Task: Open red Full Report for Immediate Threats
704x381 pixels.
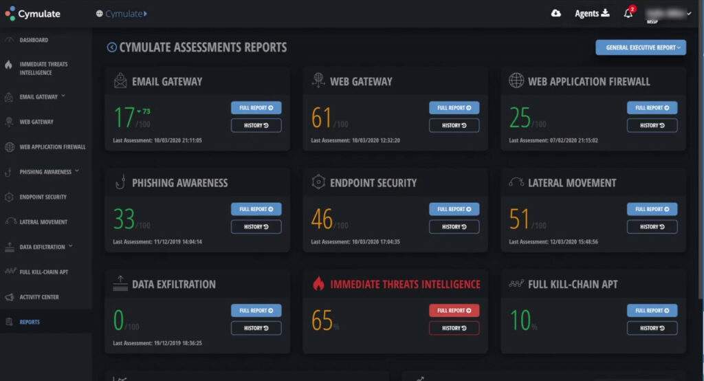Action: 454,310
